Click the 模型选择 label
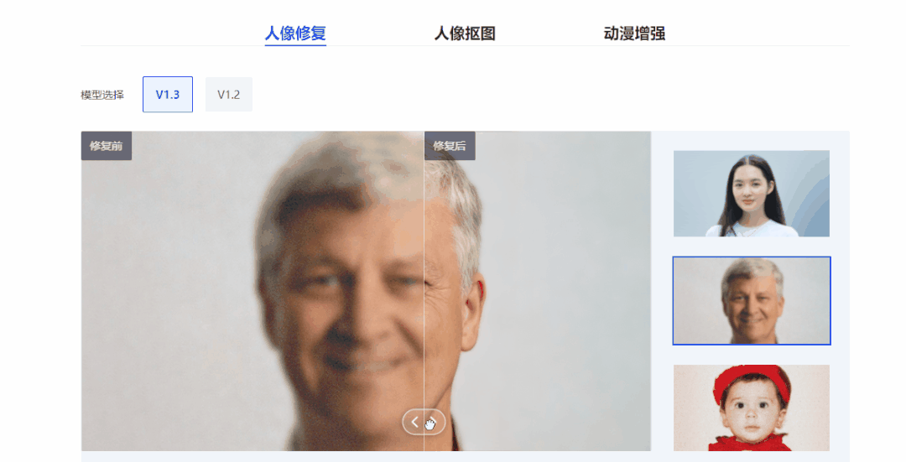 102,95
